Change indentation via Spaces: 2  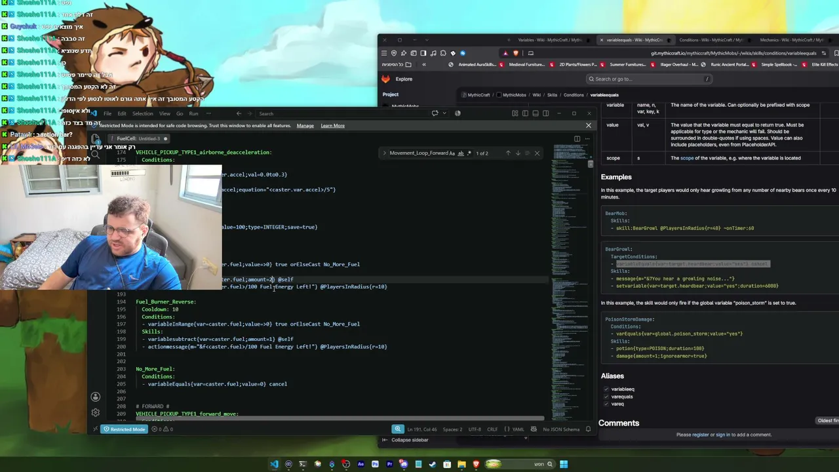click(x=452, y=429)
